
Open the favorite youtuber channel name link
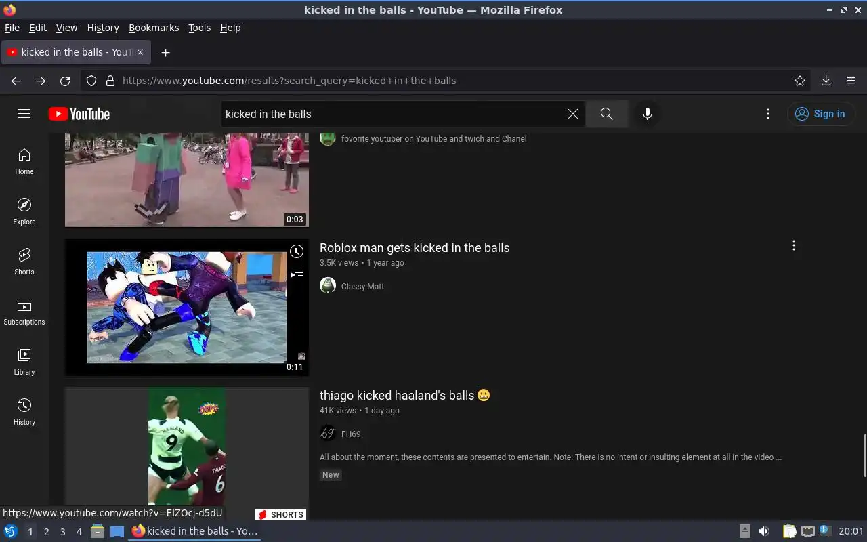pyautogui.click(x=433, y=138)
